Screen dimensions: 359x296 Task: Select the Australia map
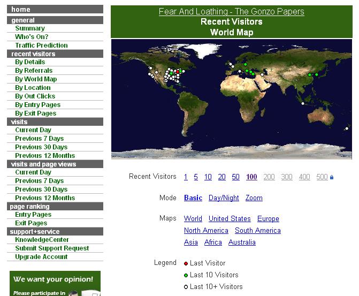click(x=242, y=242)
